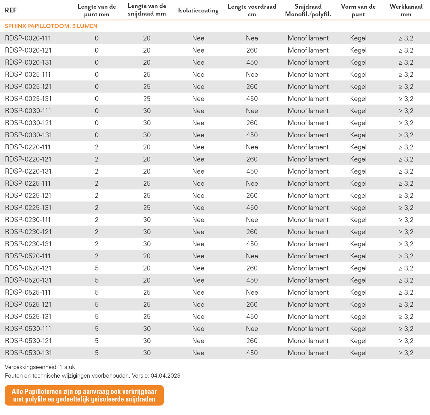The height and width of the screenshot is (415, 430).
Task: Select reference RDSP-0230-121
Action: click(28, 232)
